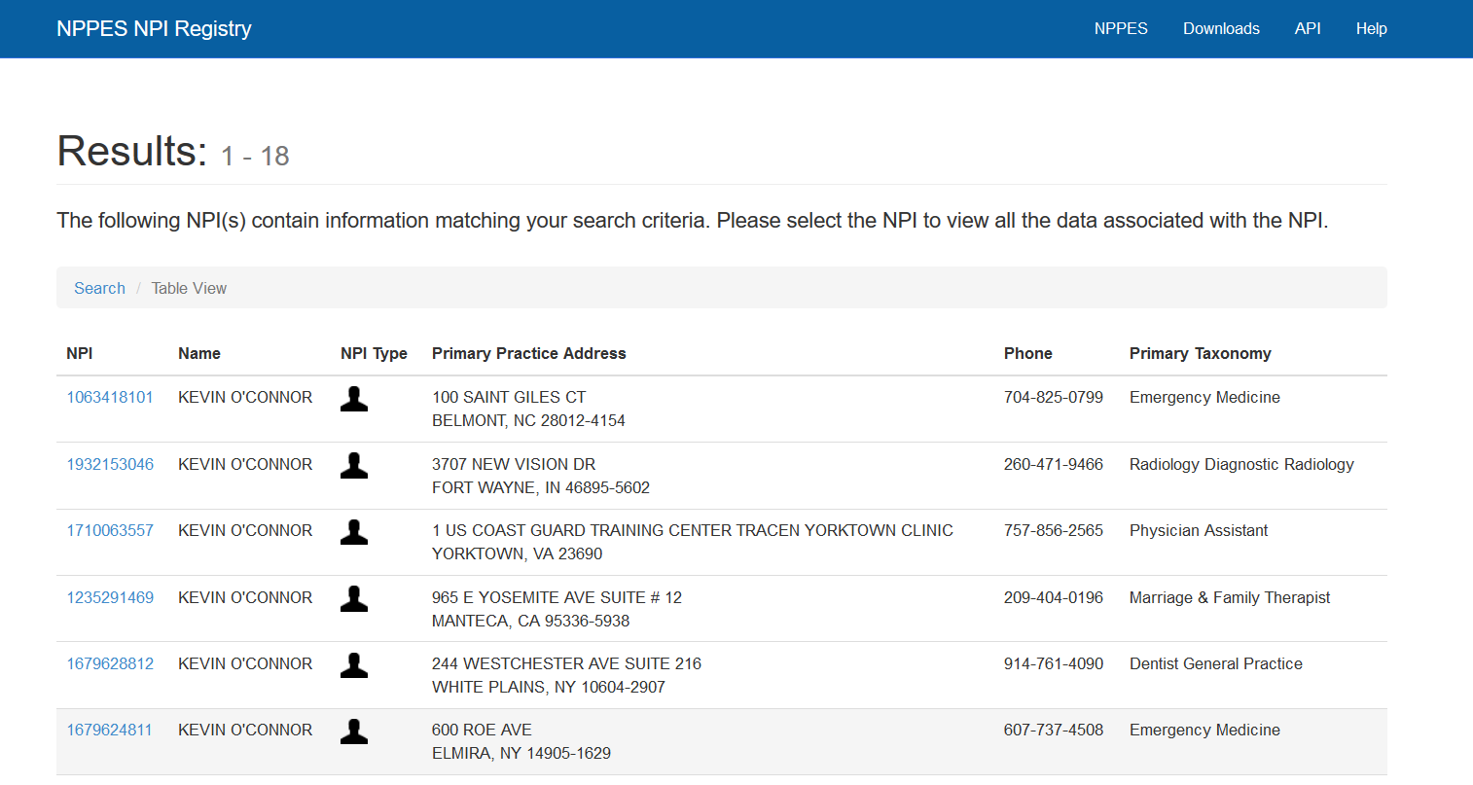The width and height of the screenshot is (1473, 785).
Task: Click Table View breadcrumb text
Action: coord(189,288)
